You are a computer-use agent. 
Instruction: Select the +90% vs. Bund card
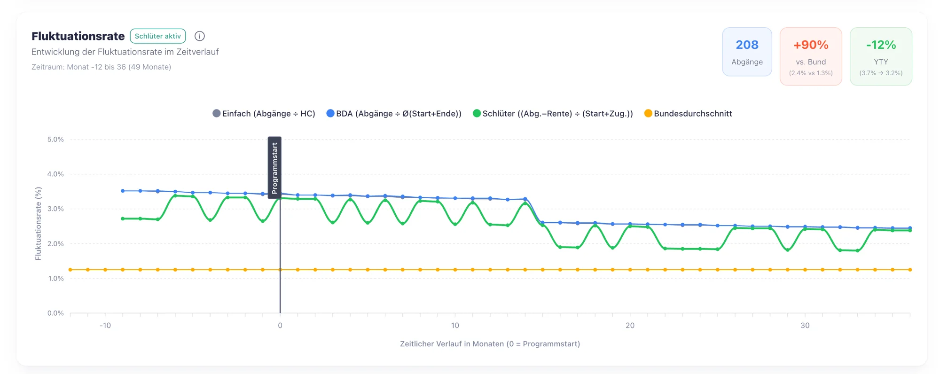pyautogui.click(x=811, y=56)
